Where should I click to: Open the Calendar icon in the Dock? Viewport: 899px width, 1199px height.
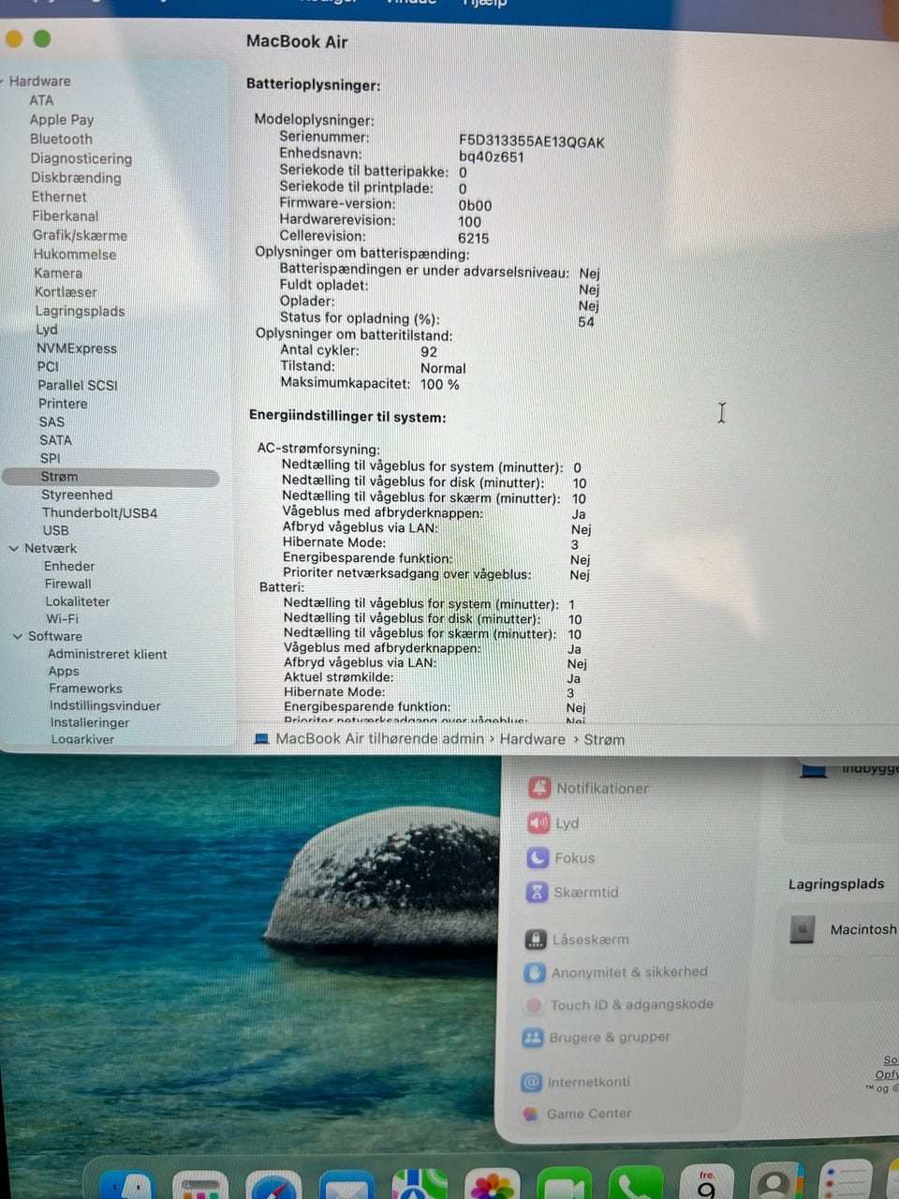tap(709, 1182)
